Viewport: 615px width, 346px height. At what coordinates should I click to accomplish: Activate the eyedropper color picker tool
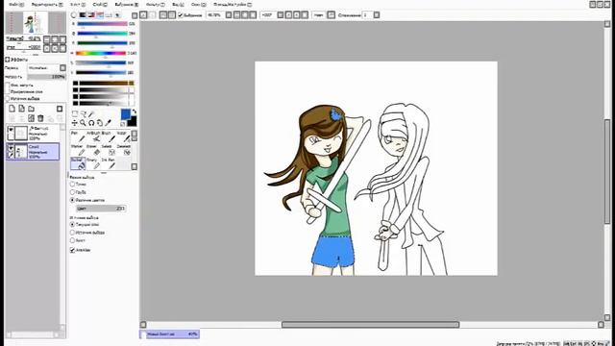[x=109, y=123]
